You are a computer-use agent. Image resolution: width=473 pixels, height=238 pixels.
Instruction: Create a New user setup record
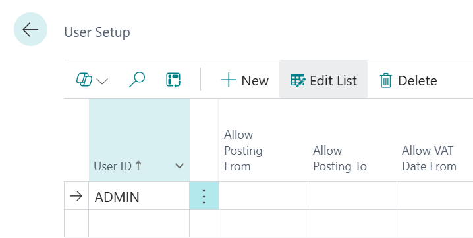tap(244, 80)
